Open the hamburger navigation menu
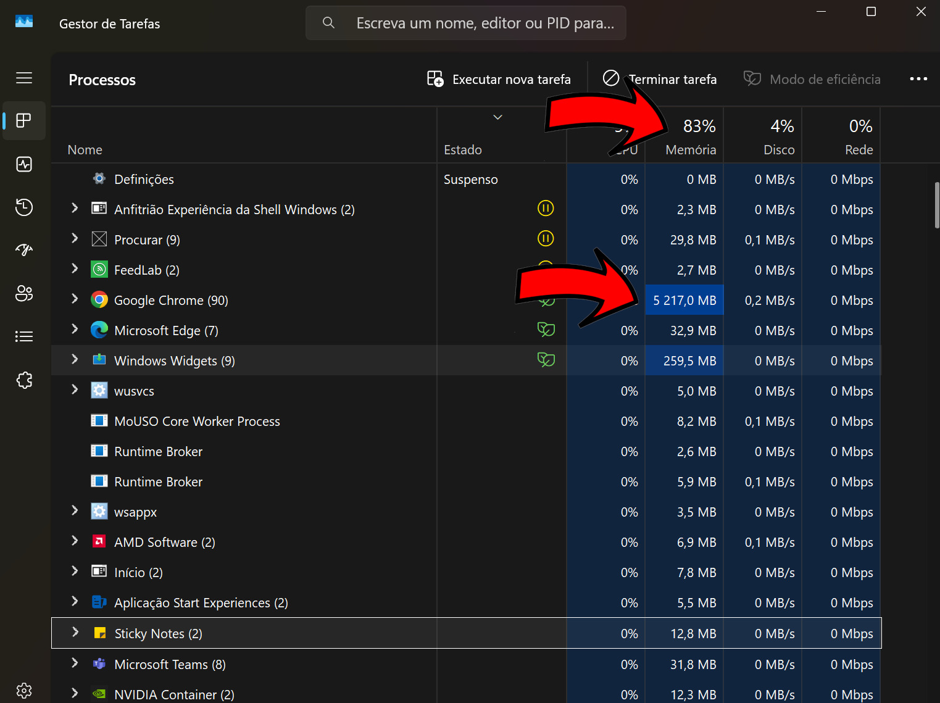The image size is (940, 703). coord(24,78)
